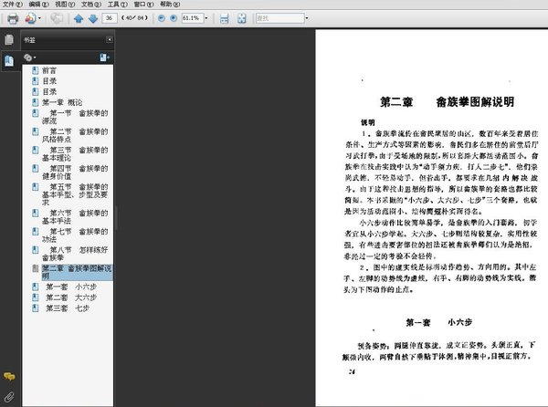Open the 文档 menu
Image resolution: width=548 pixels, height=407 pixels.
click(91, 5)
